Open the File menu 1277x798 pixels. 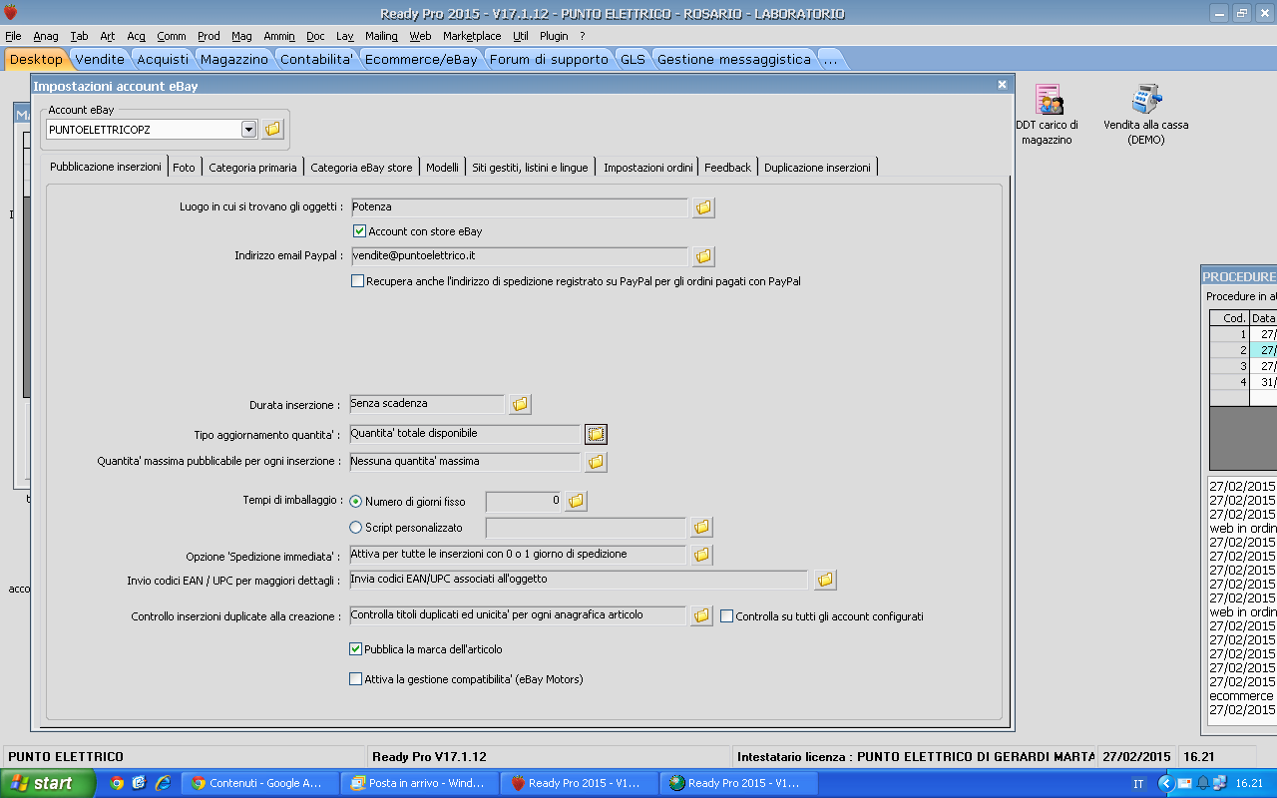coord(13,36)
